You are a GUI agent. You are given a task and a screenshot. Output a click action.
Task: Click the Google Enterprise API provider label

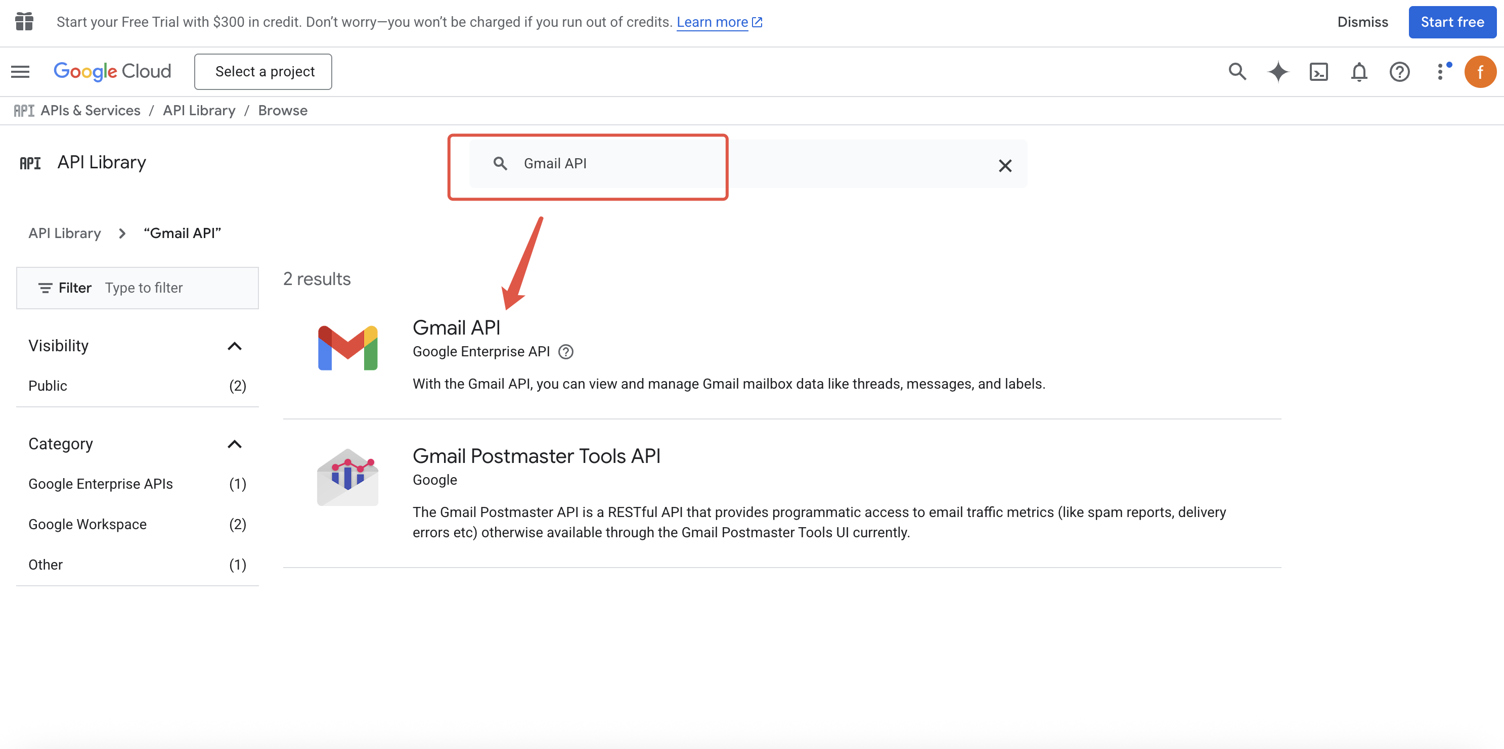tap(481, 352)
